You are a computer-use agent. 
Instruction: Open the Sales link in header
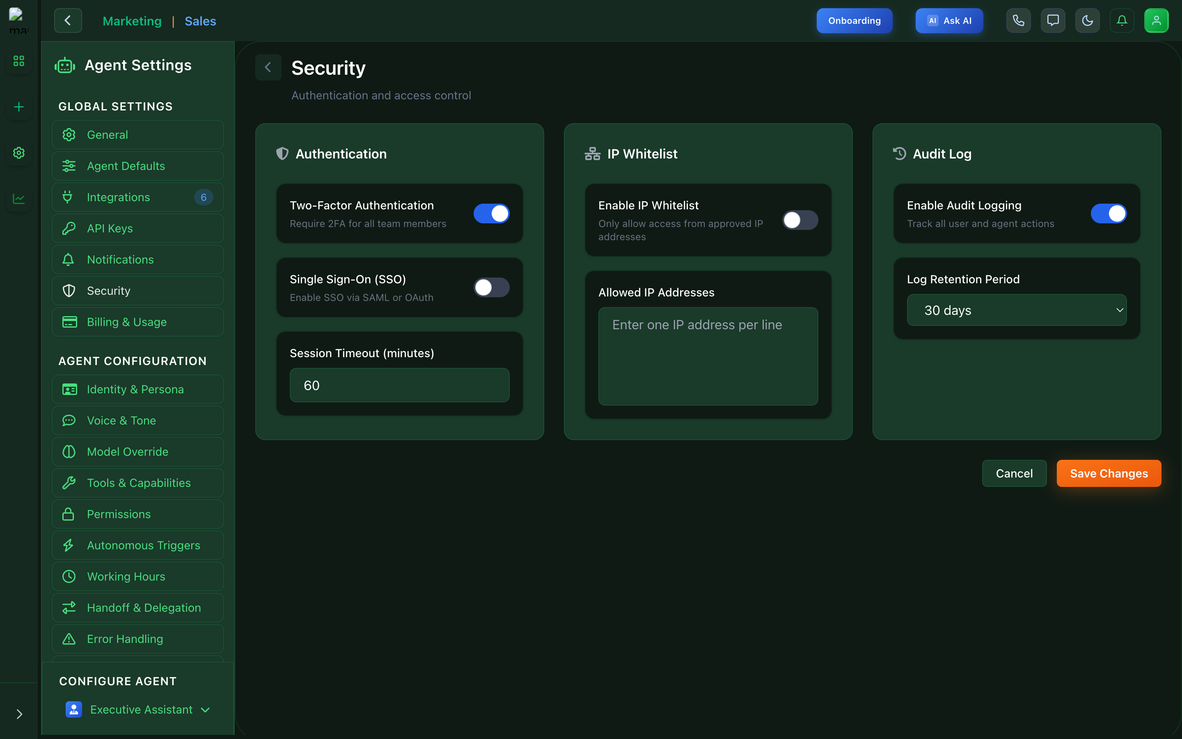(200, 21)
